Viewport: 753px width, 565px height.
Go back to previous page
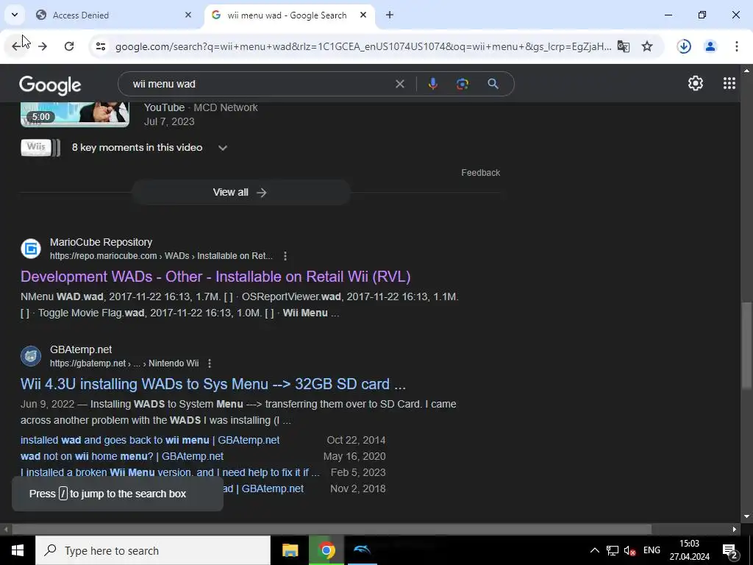[x=16, y=46]
